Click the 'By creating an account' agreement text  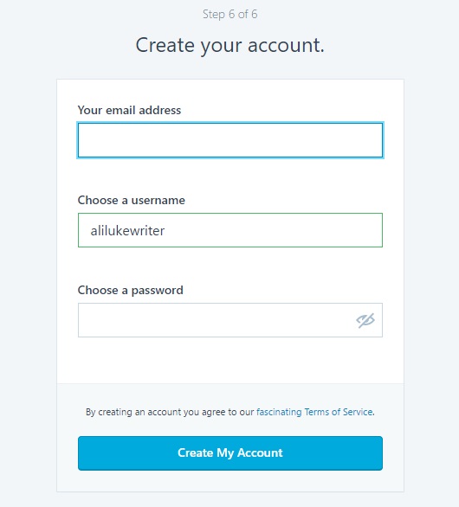[x=230, y=412]
